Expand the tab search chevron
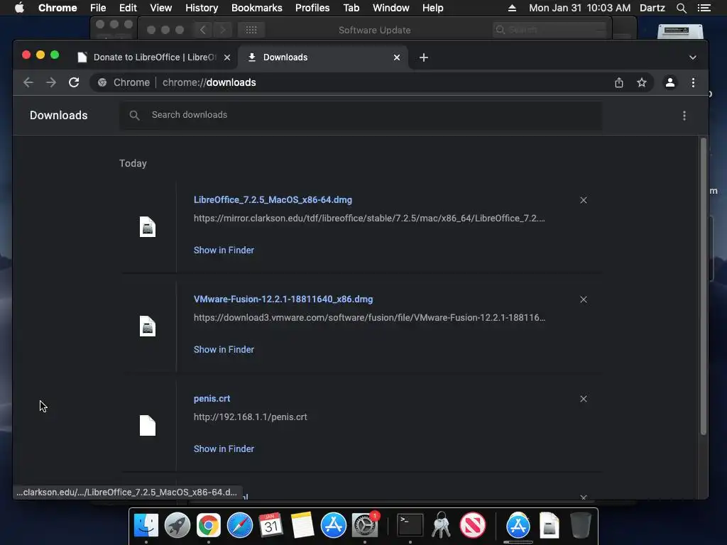Viewport: 727px width, 545px height. click(693, 57)
